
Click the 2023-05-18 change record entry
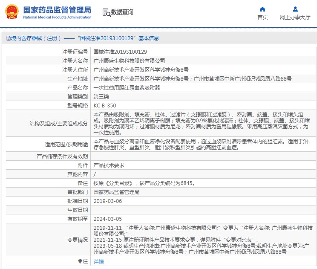202,249
